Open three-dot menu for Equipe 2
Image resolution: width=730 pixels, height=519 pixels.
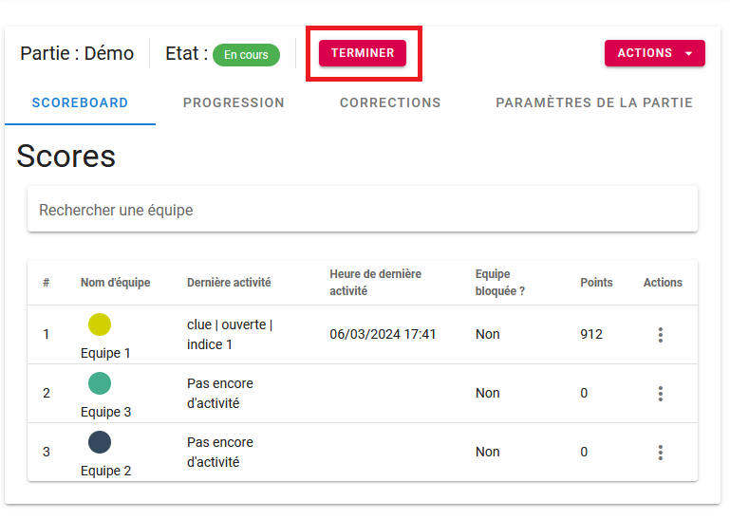tap(661, 453)
